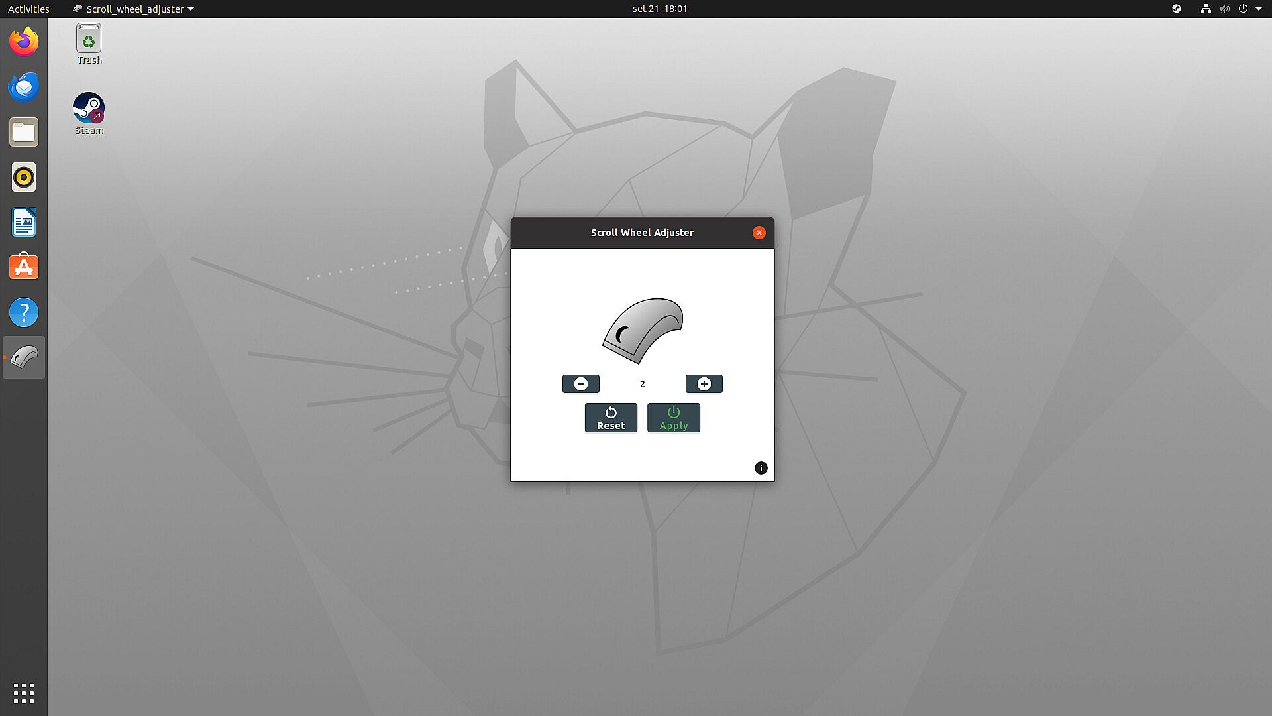Open the clock and calendar menu
1272x716 pixels.
point(659,9)
